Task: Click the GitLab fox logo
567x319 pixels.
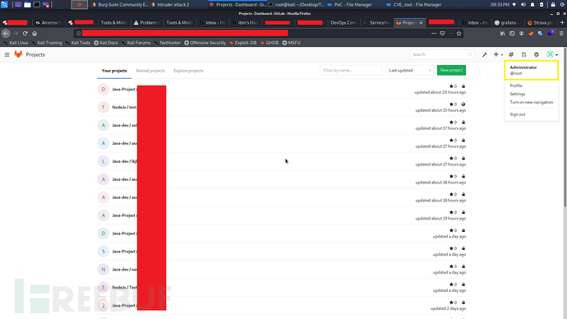Action: pos(18,54)
